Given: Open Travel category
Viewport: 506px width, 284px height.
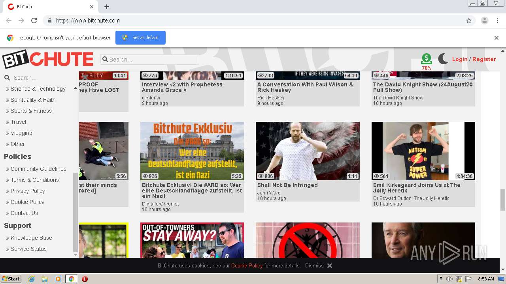Looking at the screenshot, I should (x=18, y=122).
